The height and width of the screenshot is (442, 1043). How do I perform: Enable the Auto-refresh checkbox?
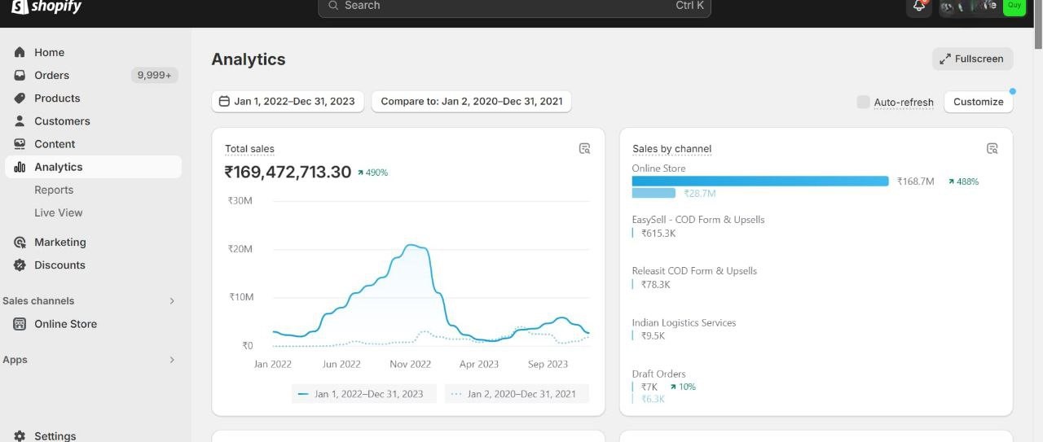(x=863, y=102)
